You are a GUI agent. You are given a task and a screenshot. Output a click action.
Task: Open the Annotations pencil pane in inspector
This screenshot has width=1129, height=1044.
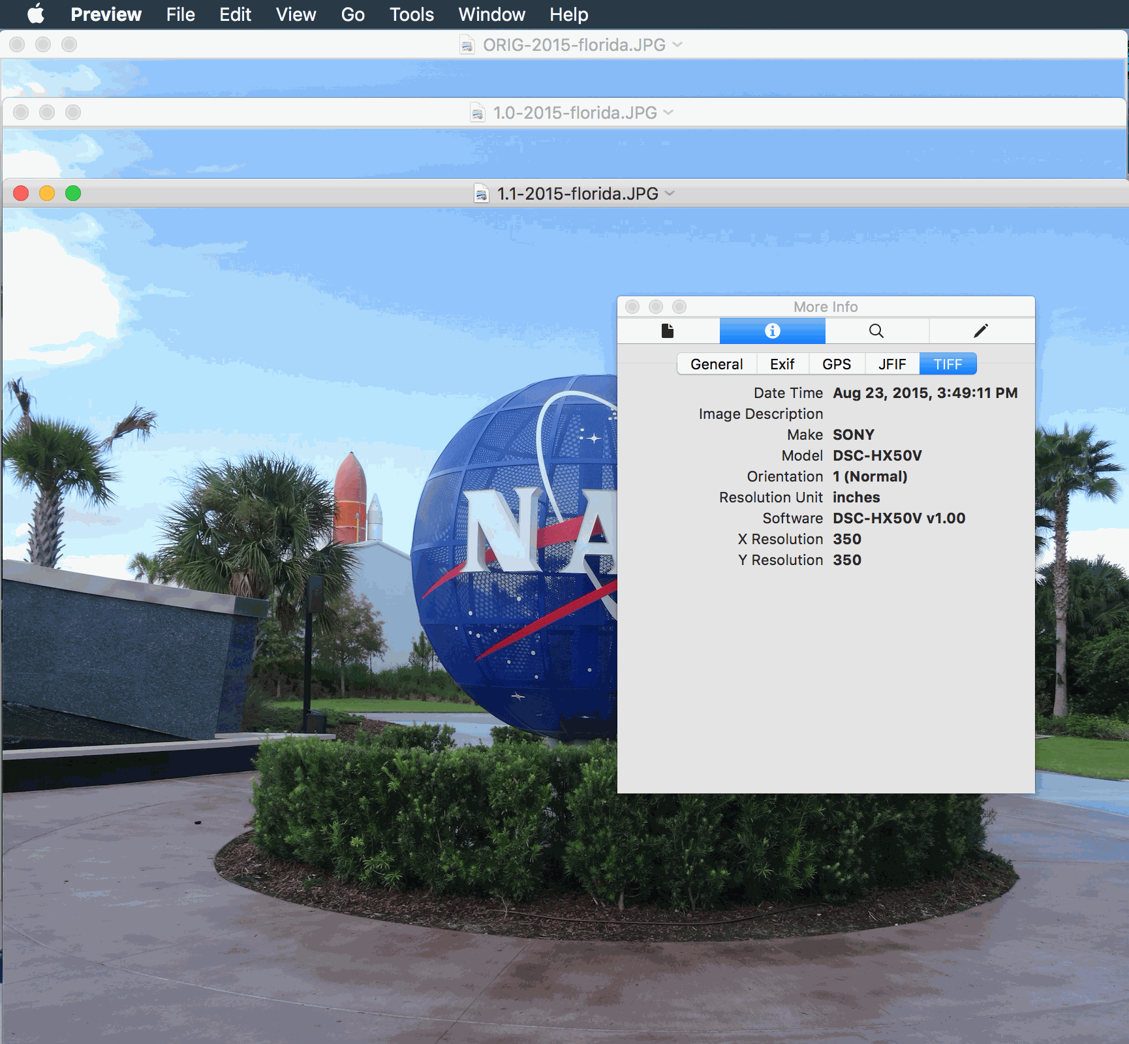pyautogui.click(x=981, y=331)
